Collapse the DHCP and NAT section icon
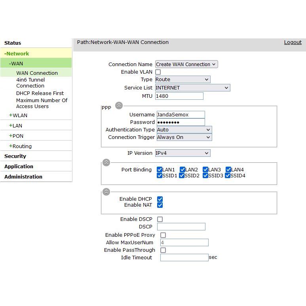The image size is (306, 306). tap(106, 192)
